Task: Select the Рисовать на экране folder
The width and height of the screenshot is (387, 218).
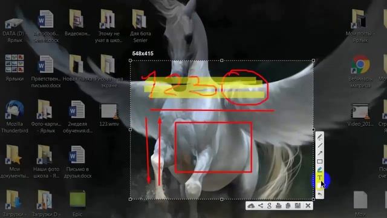Action: [109, 71]
